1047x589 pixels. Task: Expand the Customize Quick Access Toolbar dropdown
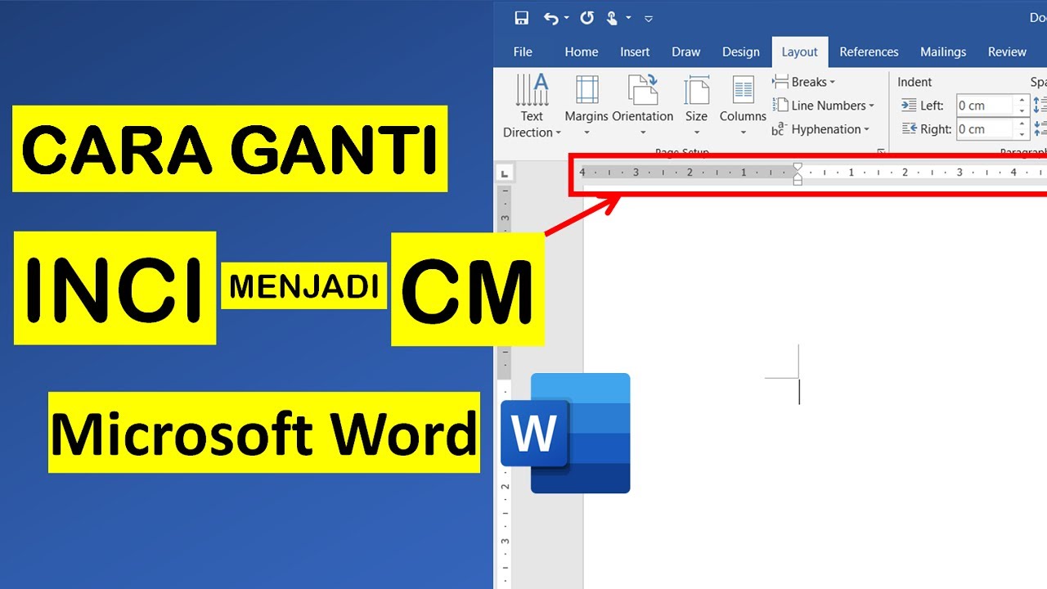pyautogui.click(x=649, y=18)
